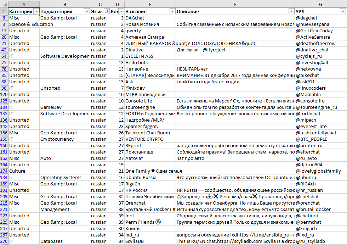This screenshot has height=245, width=347.
Task: Select column F header
Action: click(x=235, y=4)
